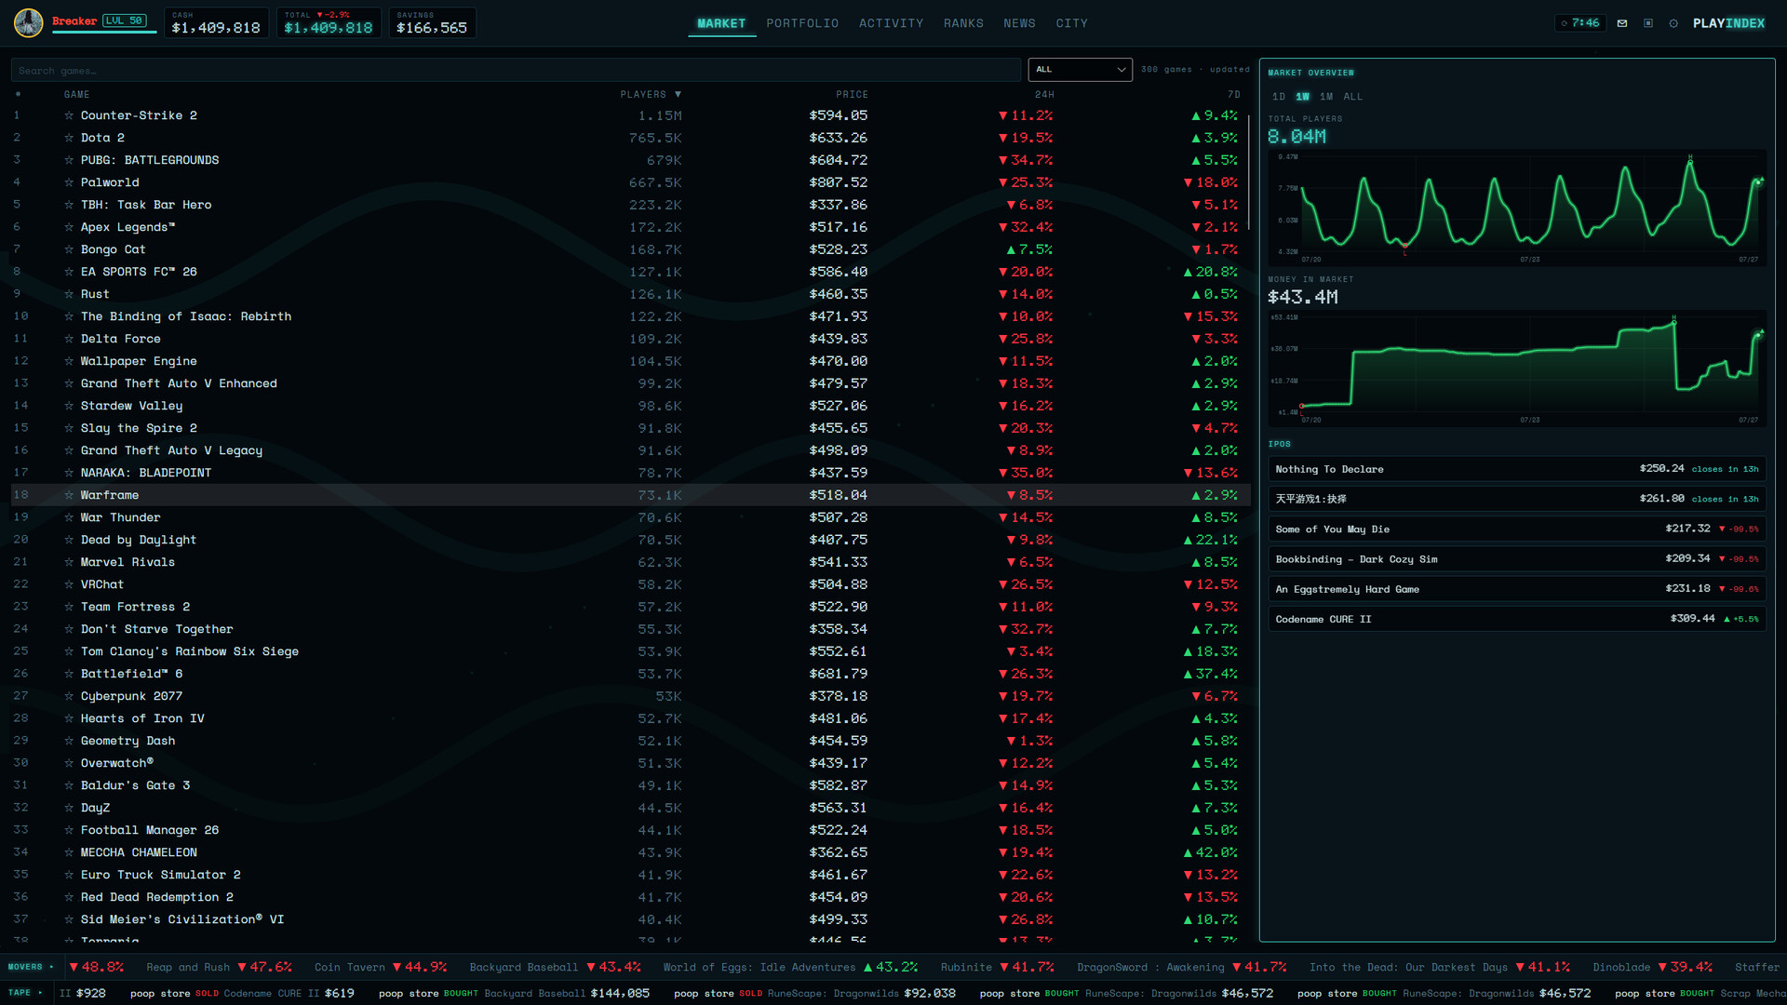Star the Palworld row

pos(69,182)
